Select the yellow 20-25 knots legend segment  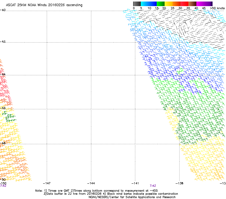[169, 4]
